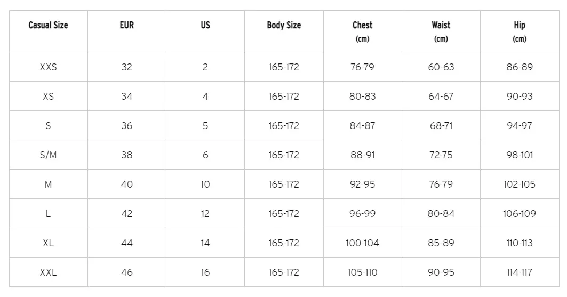The image size is (567, 297).
Task: Click the S/M casual size cell
Action: pos(48,155)
